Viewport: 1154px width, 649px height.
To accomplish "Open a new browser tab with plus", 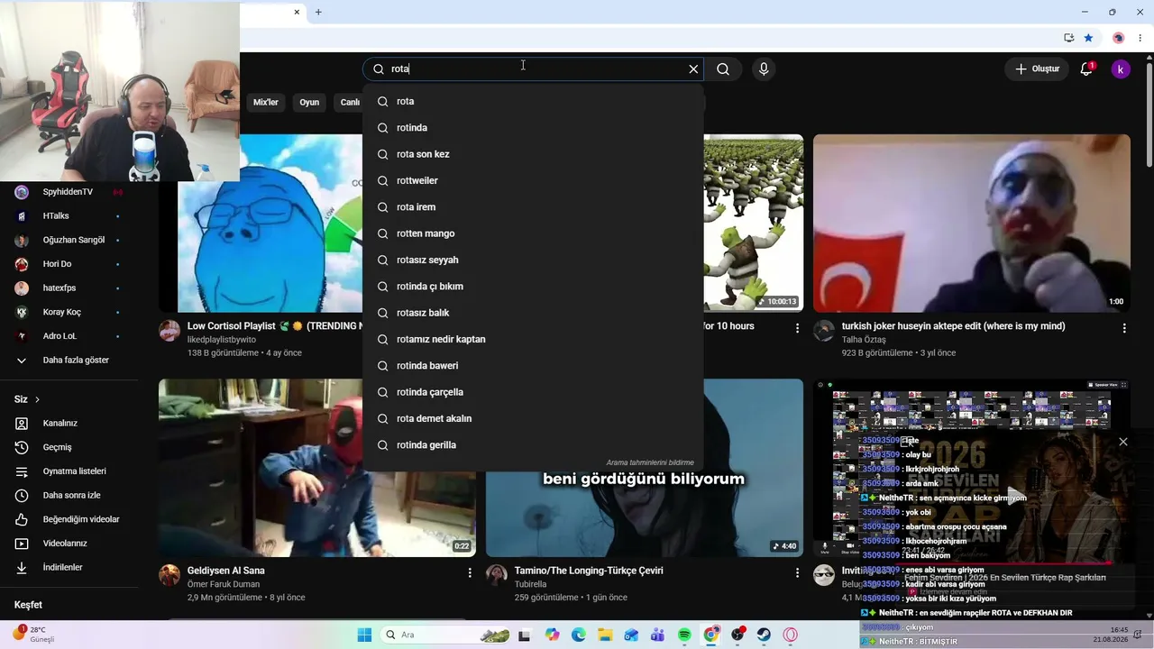I will [x=318, y=12].
